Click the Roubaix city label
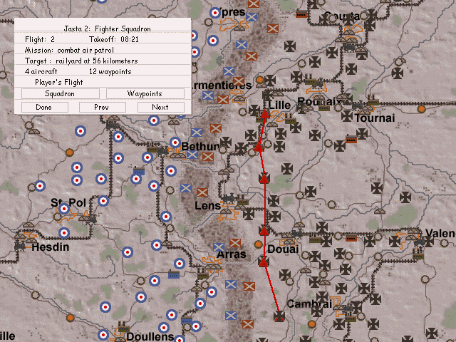 pos(320,102)
